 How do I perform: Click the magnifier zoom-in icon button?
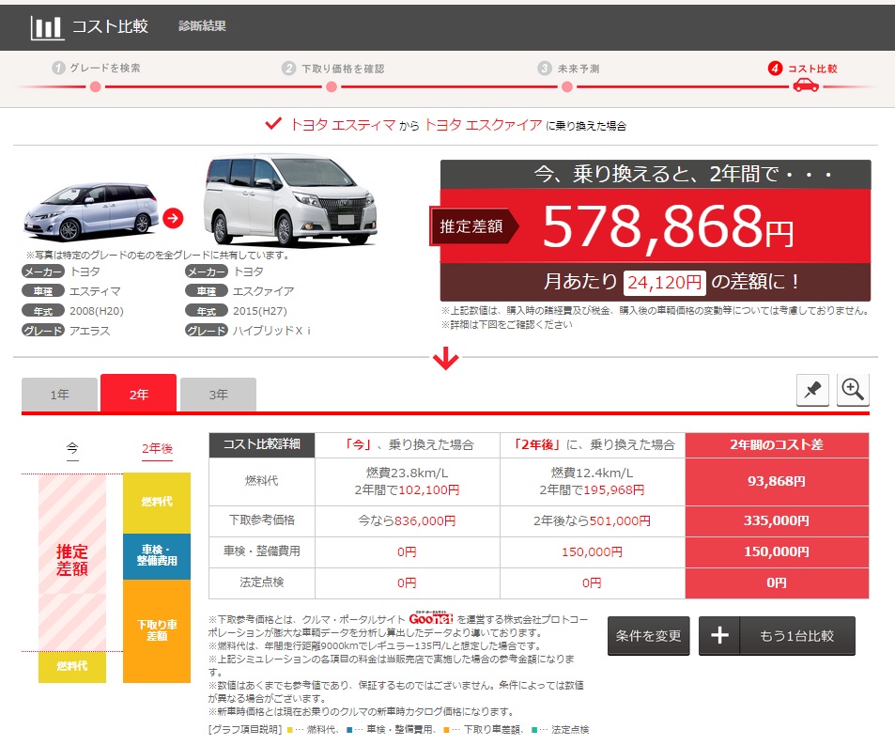tap(853, 390)
